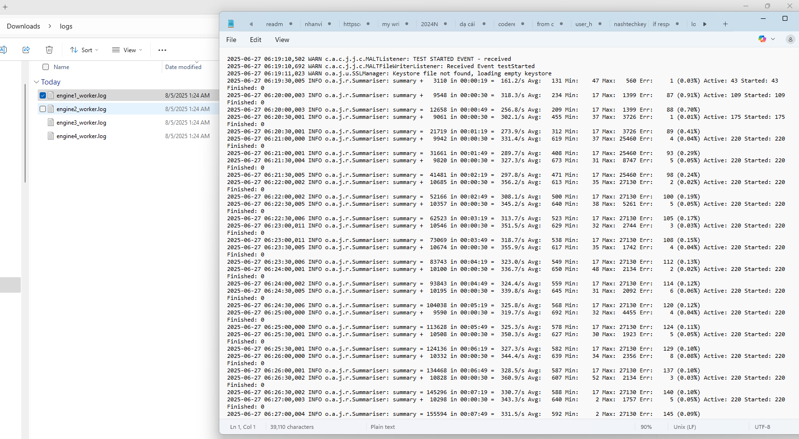The width and height of the screenshot is (799, 439).
Task: Click the Date modified column header
Action: click(183, 67)
